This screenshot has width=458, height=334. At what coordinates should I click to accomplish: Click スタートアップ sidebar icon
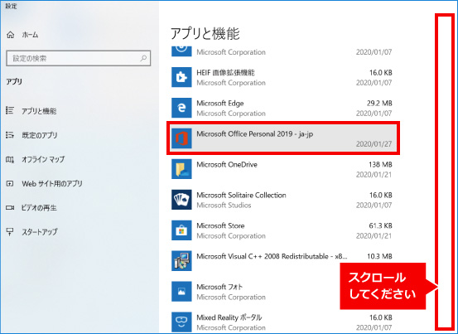[10, 232]
